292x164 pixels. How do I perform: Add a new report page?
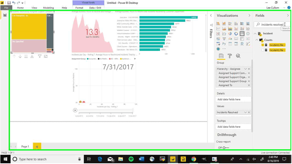(37, 147)
